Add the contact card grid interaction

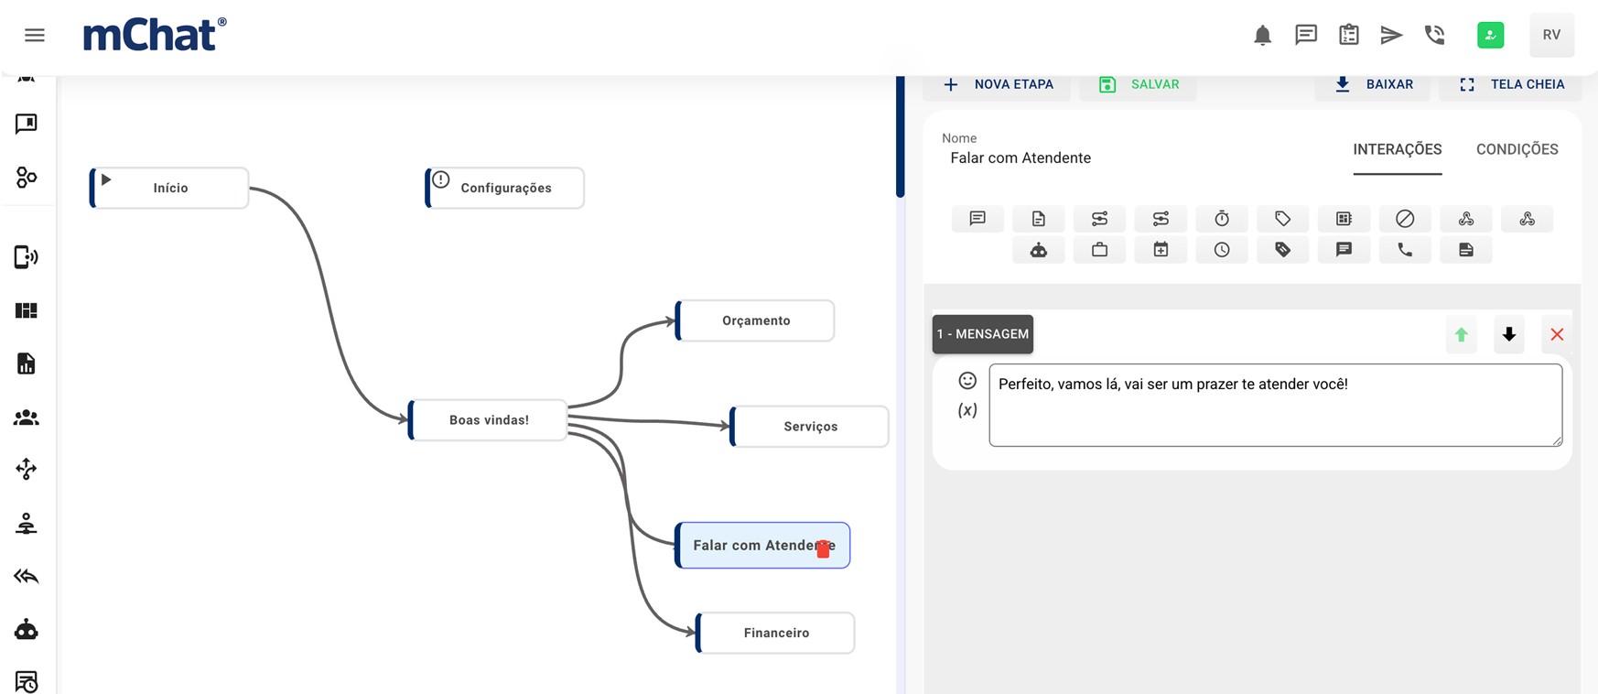point(1344,219)
